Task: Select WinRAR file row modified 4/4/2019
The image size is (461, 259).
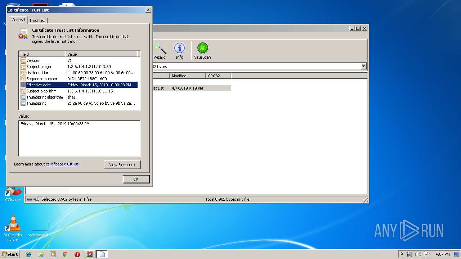Action: coord(192,88)
